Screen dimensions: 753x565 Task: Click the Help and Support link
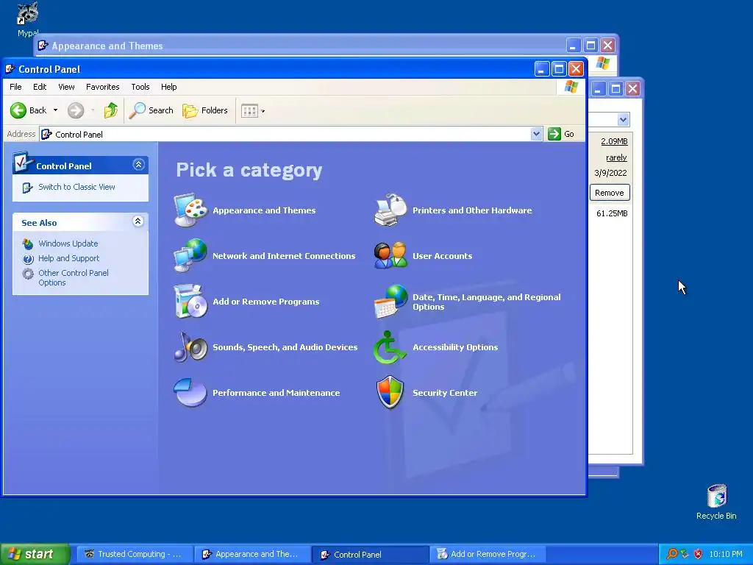(x=68, y=258)
